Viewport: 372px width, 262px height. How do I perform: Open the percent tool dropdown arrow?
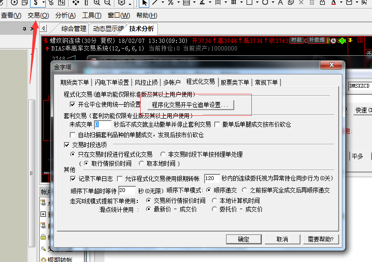pos(178,3)
